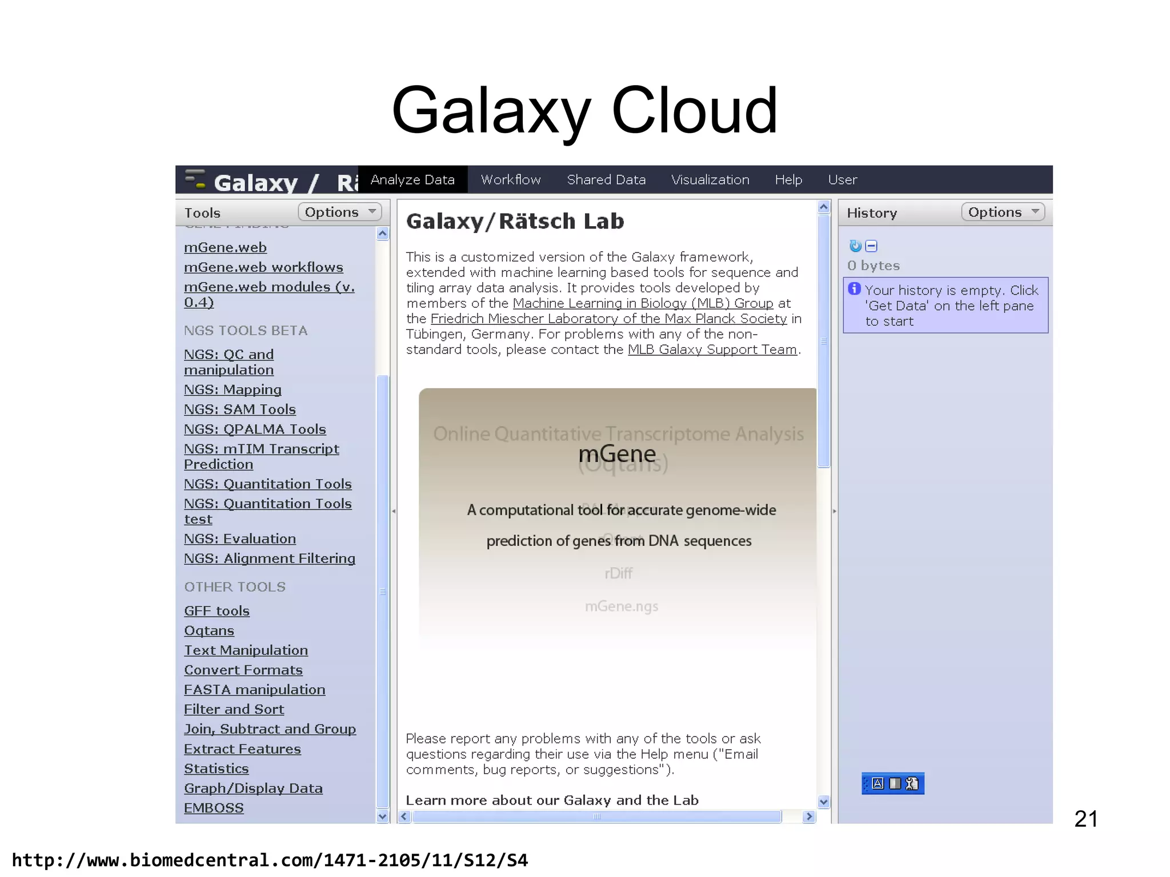Expand the NGS: QPALMA Tools section

pos(255,429)
